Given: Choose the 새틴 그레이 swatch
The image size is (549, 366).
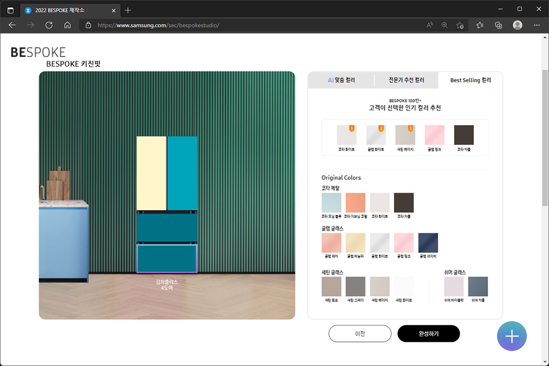Looking at the screenshot, I should [x=355, y=286].
